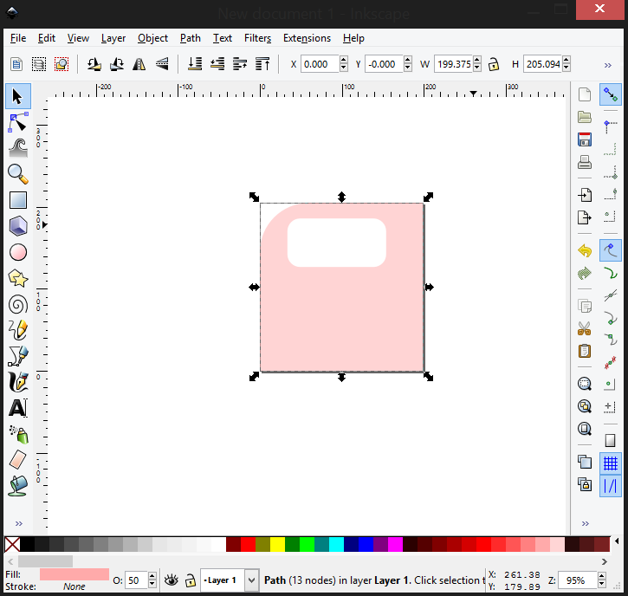
Task: Open palette menu arrow
Action: 617,541
